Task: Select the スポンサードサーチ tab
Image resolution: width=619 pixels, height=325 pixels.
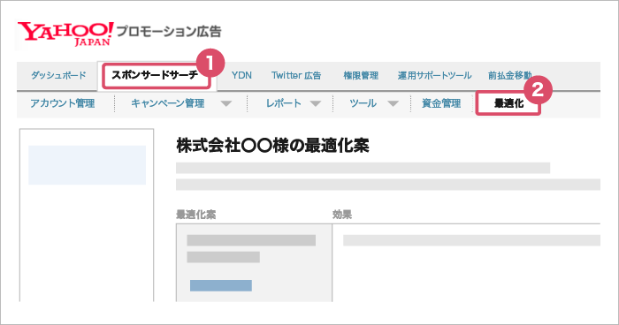Action: pos(155,75)
